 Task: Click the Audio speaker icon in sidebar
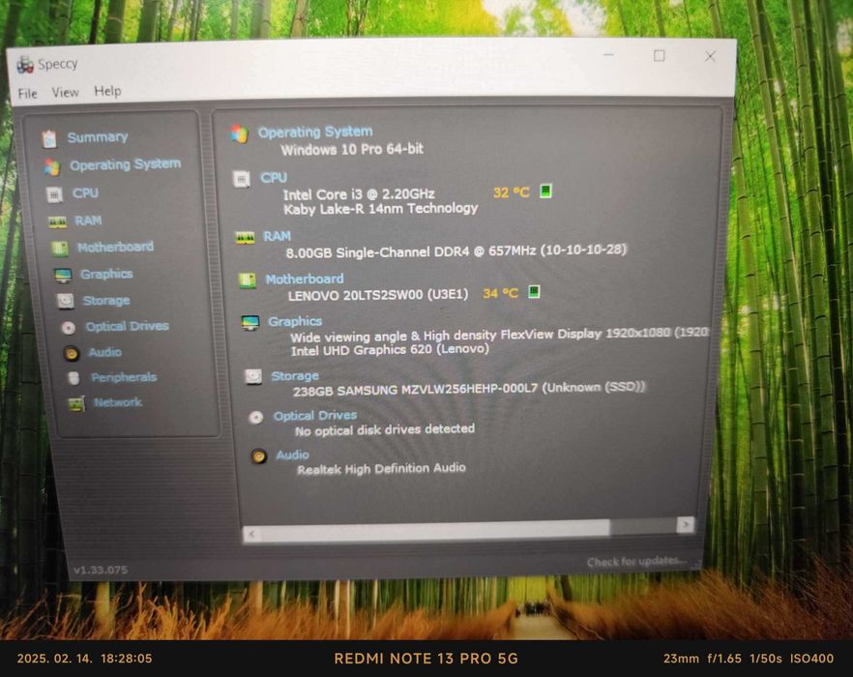[72, 354]
